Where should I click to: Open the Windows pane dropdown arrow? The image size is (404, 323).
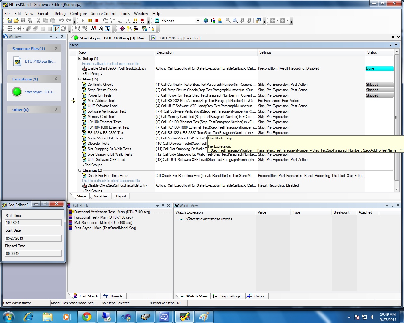point(51,37)
